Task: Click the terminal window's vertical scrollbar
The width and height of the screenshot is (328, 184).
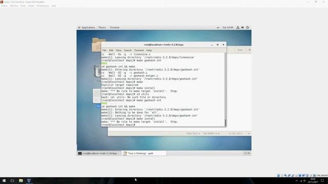Action: point(225,89)
